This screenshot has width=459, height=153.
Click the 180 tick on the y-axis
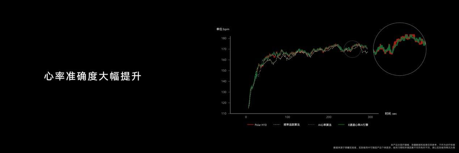click(x=223, y=38)
